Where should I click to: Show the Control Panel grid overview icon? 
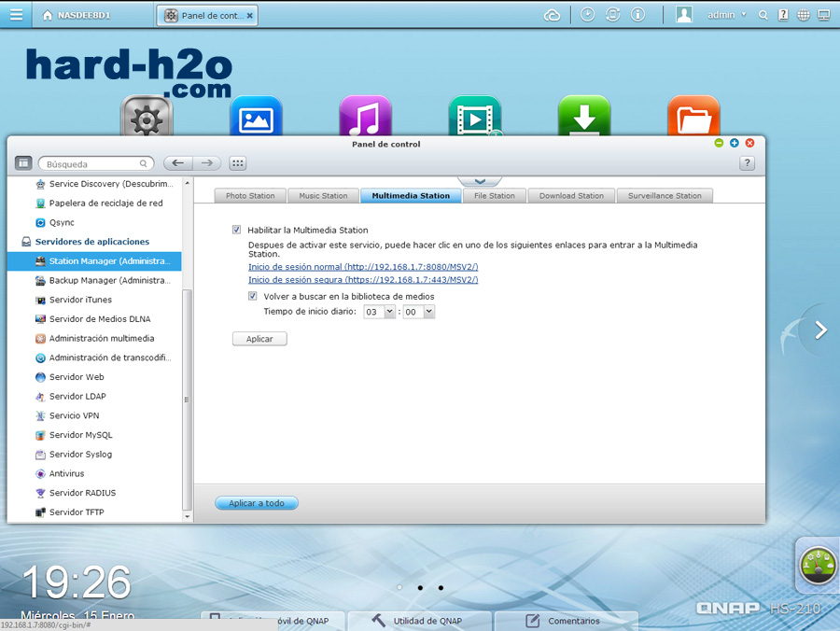coord(237,162)
